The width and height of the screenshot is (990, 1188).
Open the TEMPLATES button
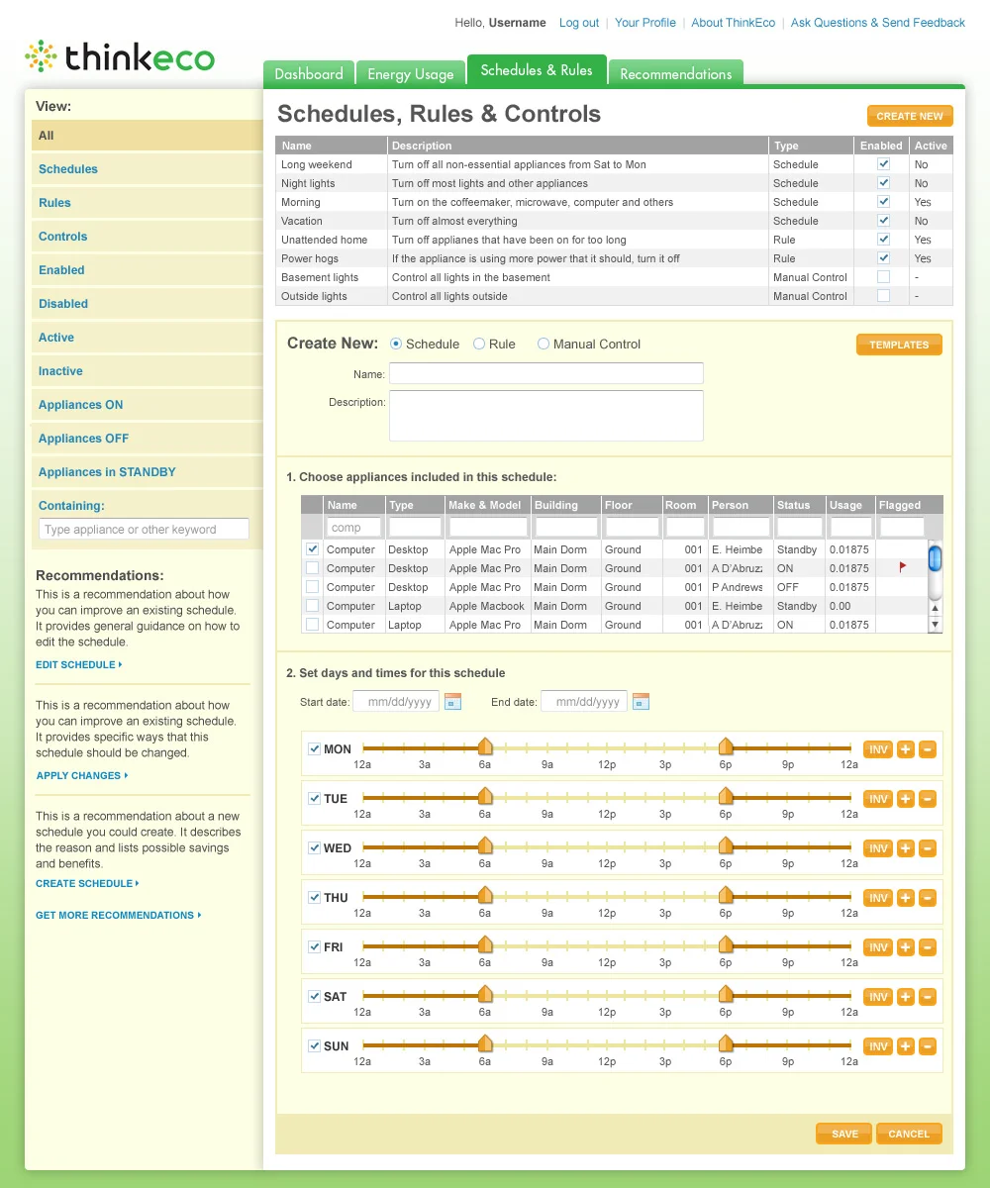(x=899, y=345)
